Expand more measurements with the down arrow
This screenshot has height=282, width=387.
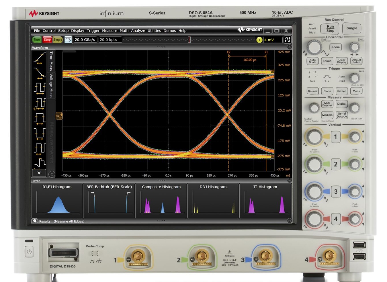[39, 173]
